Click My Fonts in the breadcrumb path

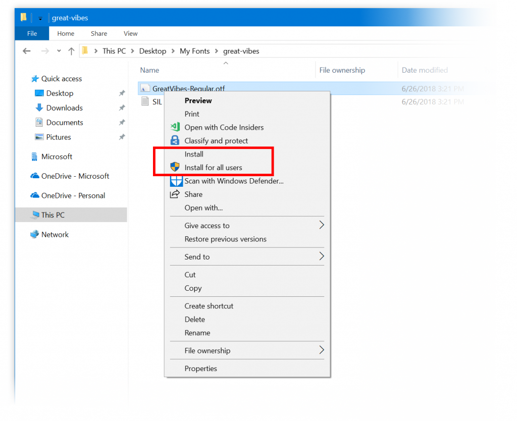click(194, 51)
